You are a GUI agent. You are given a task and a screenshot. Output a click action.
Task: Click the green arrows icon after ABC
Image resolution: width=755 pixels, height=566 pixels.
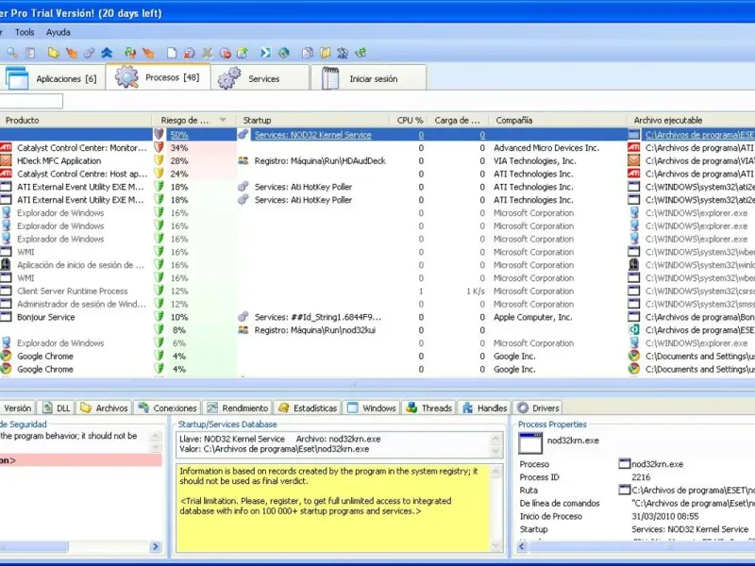(361, 53)
